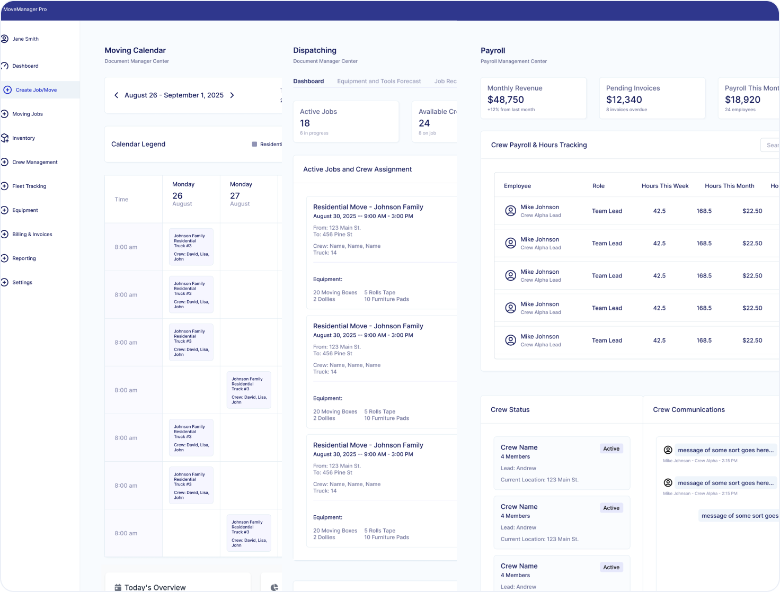Click the first Mike Johnson avatar in payroll table

pyautogui.click(x=510, y=211)
